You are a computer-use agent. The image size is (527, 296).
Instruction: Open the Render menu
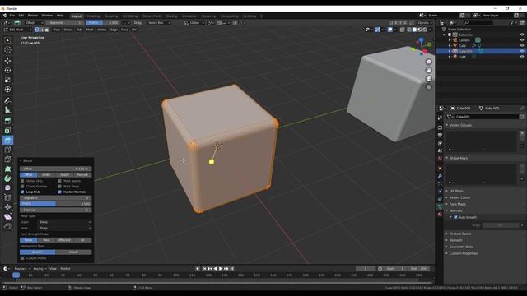click(33, 16)
